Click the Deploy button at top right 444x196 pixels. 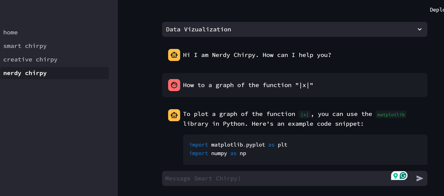(x=437, y=10)
